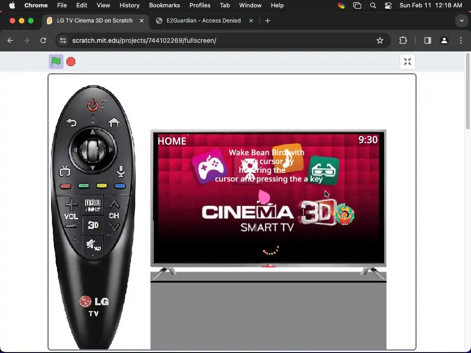The height and width of the screenshot is (353, 471).
Task: Click the right arrow on the remote d-pad
Action: [110, 150]
